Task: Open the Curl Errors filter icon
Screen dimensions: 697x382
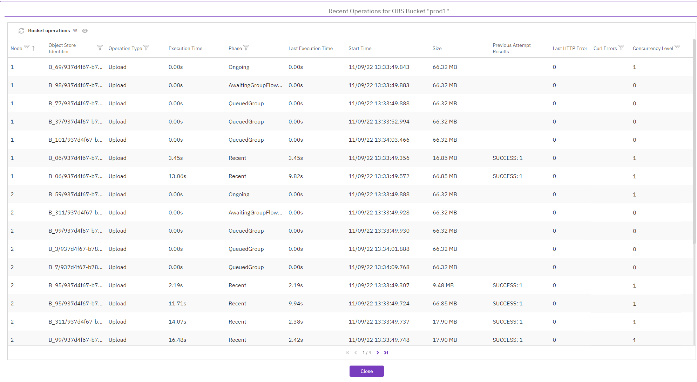Action: [x=621, y=48]
